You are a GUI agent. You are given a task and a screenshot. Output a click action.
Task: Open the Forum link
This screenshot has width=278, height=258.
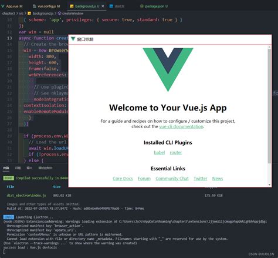pos(144,179)
